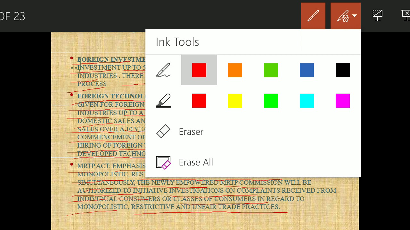Click the blank screen presentation icon

(378, 16)
